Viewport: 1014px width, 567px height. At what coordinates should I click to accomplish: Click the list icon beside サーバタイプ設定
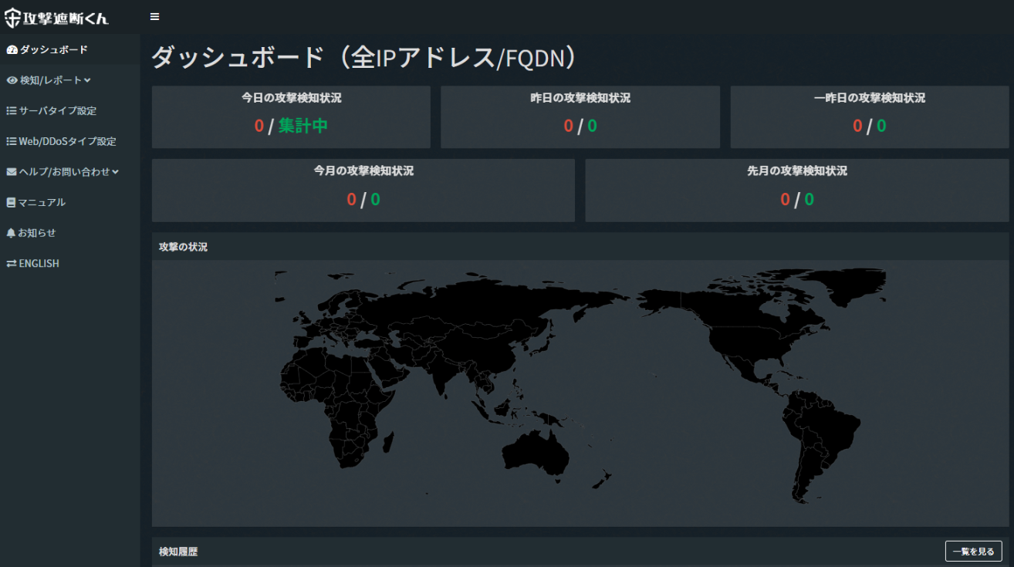click(x=12, y=111)
